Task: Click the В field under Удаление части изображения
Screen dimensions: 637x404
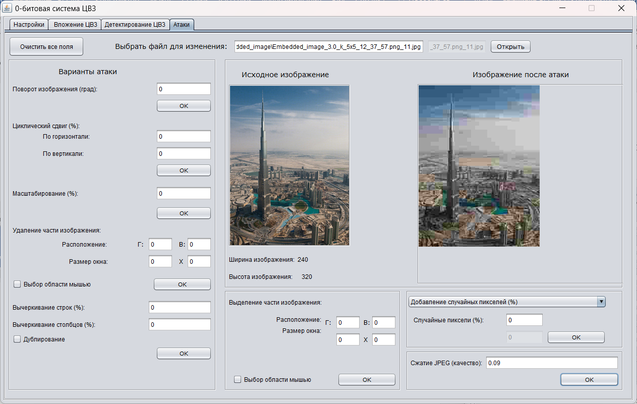Action: (x=199, y=244)
